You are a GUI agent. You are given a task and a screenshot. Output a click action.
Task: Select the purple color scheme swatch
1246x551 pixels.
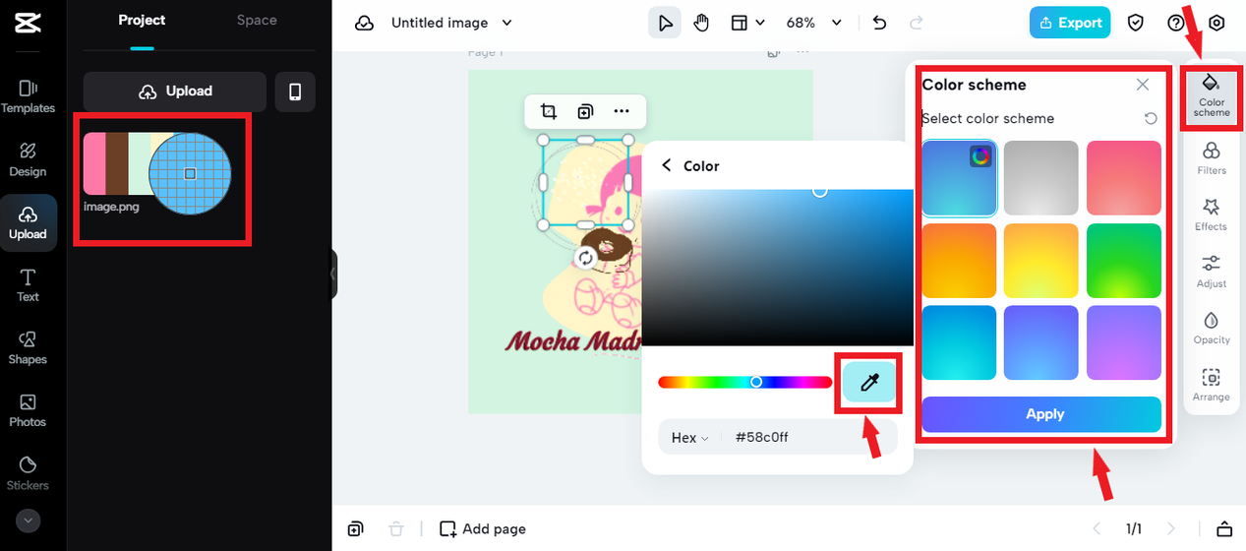point(1124,342)
